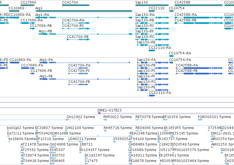The image size is (234, 165).
Task: Click protein CG10969-PA
Action: [x=14, y=63]
